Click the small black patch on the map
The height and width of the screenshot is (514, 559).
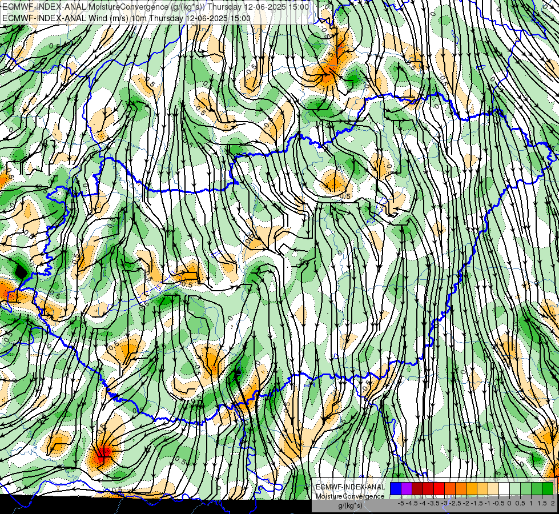[21, 272]
